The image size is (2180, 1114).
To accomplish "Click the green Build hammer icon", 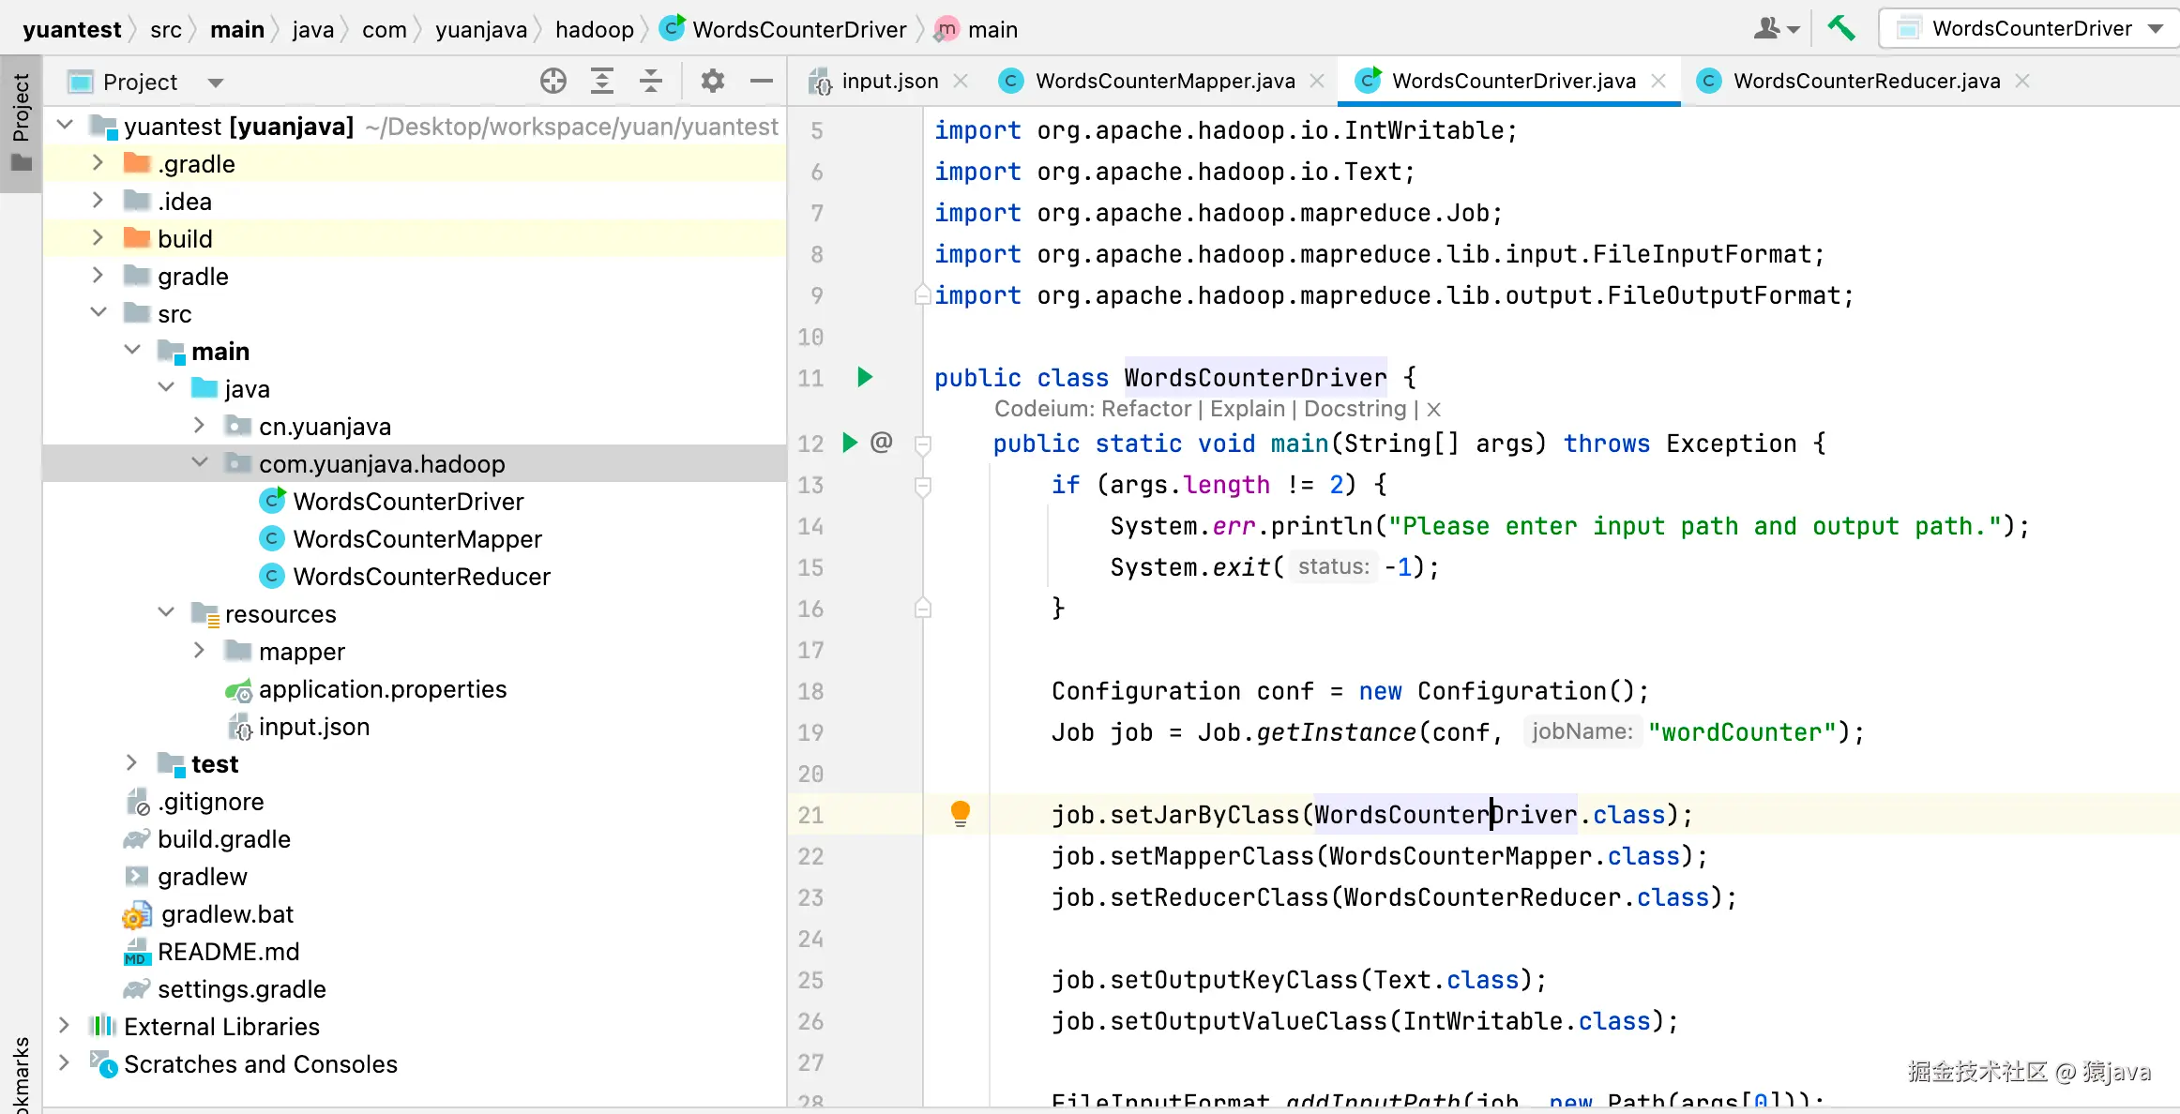I will coord(1840,28).
